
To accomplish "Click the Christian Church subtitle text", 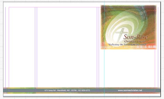I will coord(135,41).
